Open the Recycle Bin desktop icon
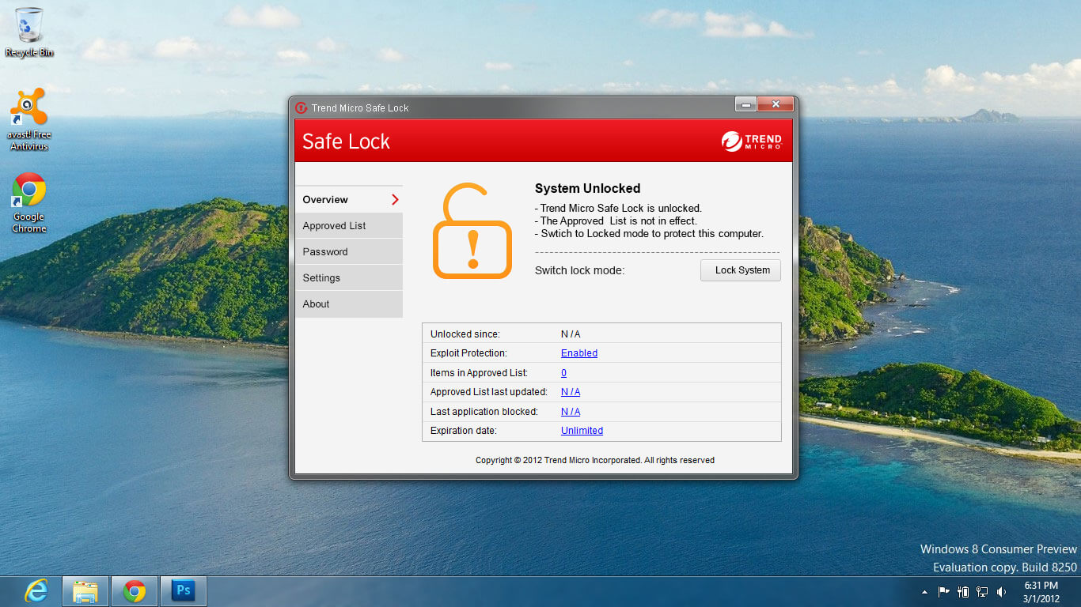Image resolution: width=1081 pixels, height=607 pixels. [29, 32]
